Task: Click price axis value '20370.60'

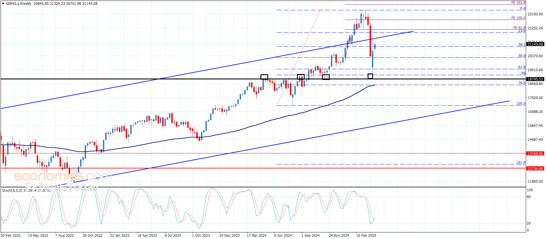Action: click(x=535, y=56)
